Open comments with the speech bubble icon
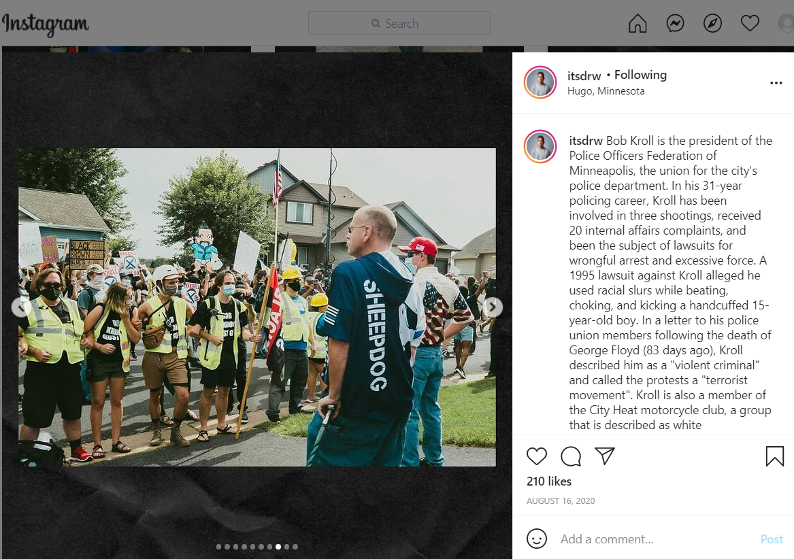Image resolution: width=794 pixels, height=559 pixels. coord(571,456)
